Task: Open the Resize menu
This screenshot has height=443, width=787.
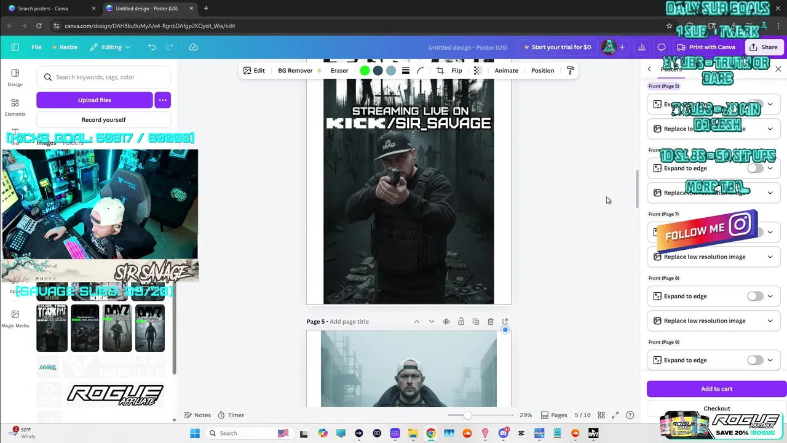Action: [65, 47]
